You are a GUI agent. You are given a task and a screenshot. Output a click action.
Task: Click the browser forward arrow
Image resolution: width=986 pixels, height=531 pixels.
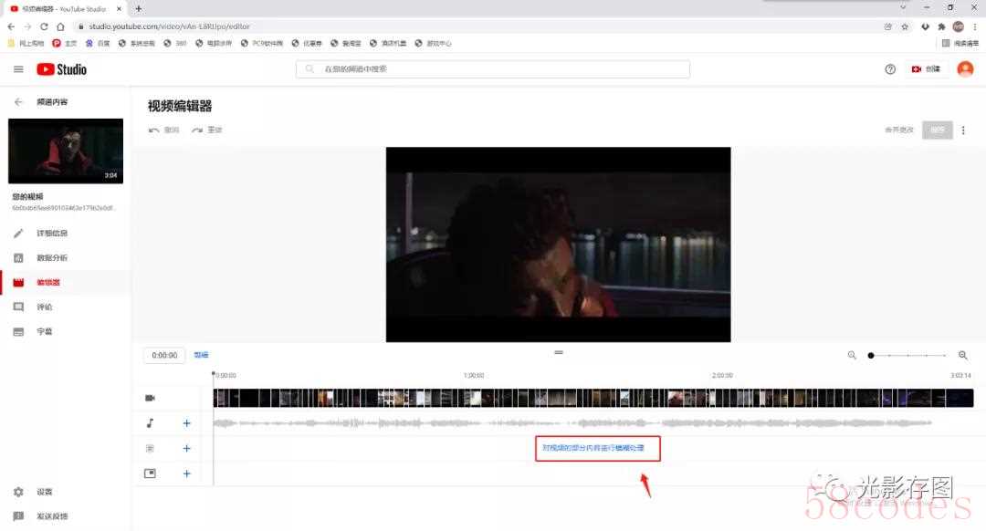27,26
